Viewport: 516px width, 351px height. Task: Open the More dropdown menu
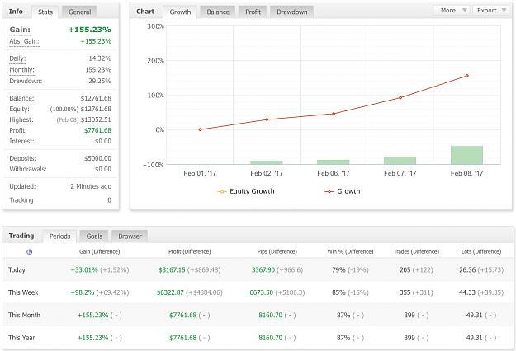452,11
